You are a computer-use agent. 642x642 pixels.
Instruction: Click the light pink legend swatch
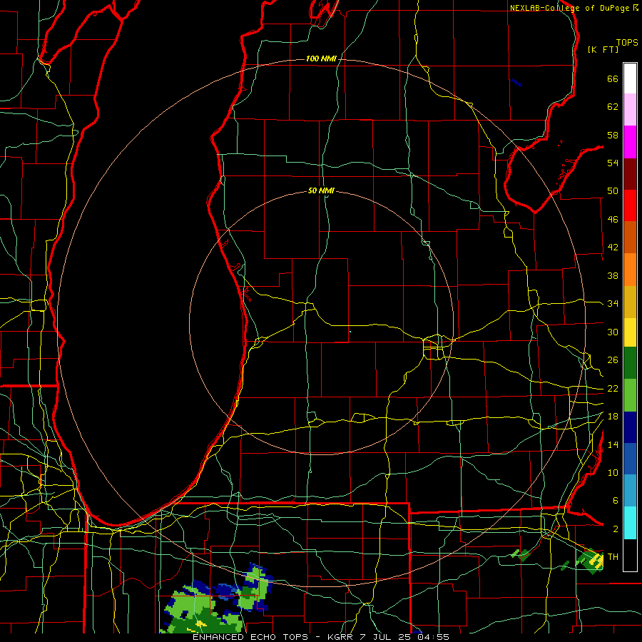[x=630, y=110]
